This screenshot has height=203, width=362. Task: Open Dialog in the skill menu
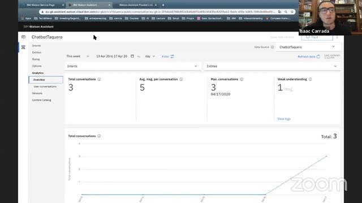click(36, 59)
